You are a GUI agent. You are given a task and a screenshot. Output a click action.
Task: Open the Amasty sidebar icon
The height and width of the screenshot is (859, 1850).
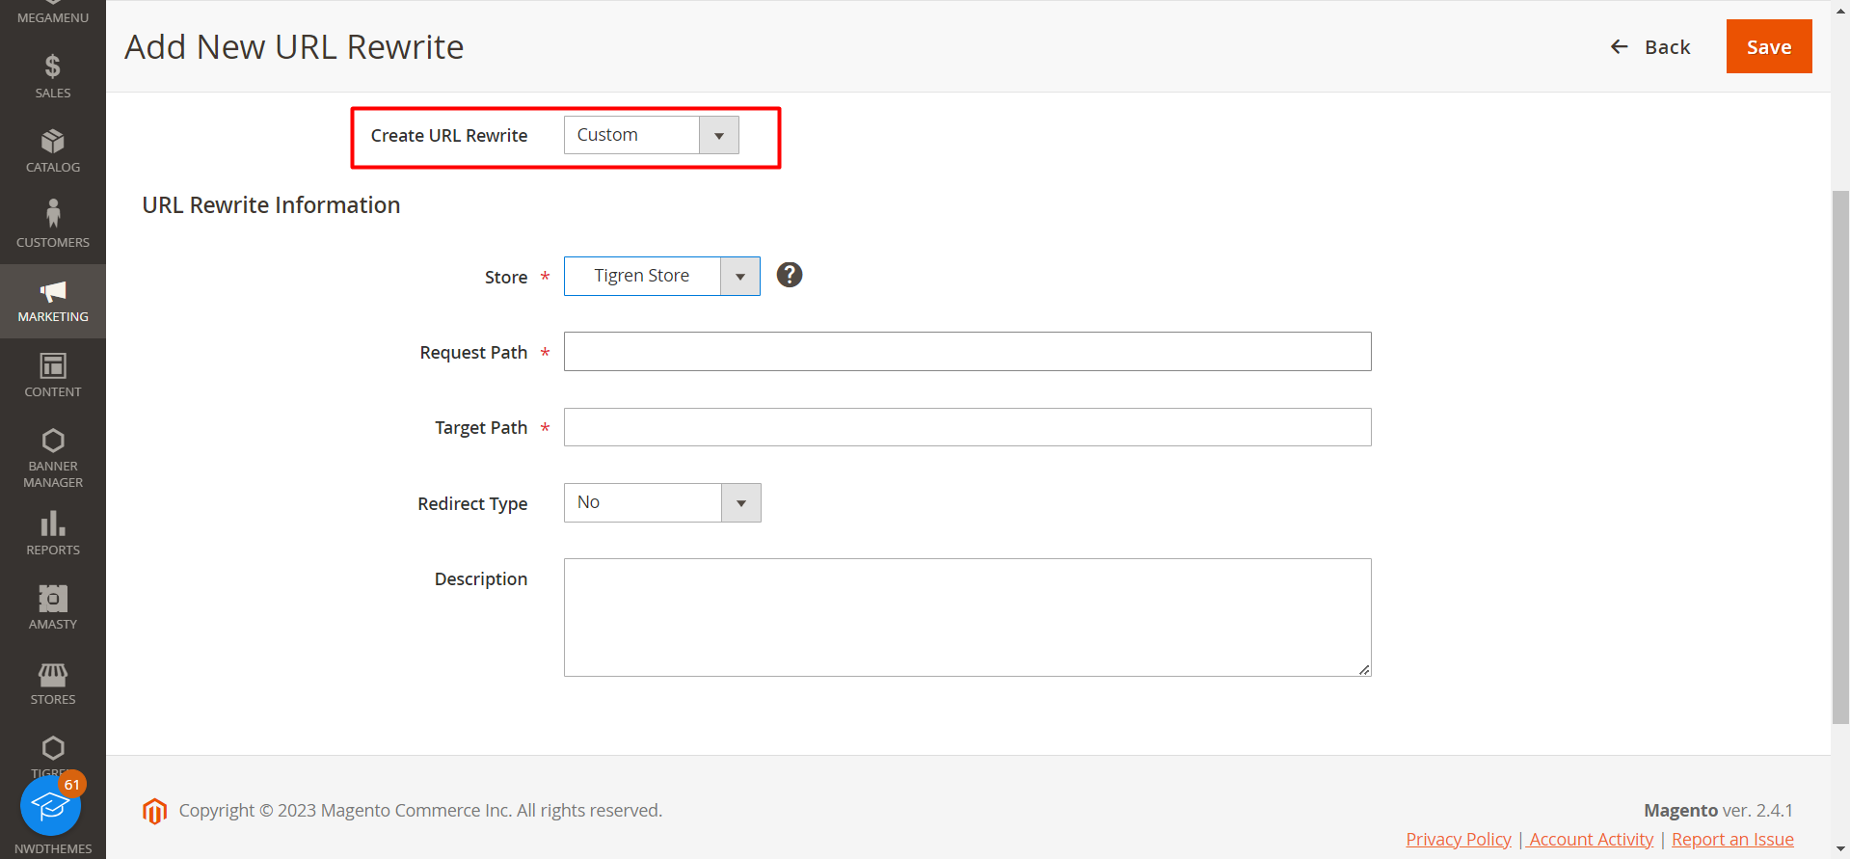(x=53, y=599)
